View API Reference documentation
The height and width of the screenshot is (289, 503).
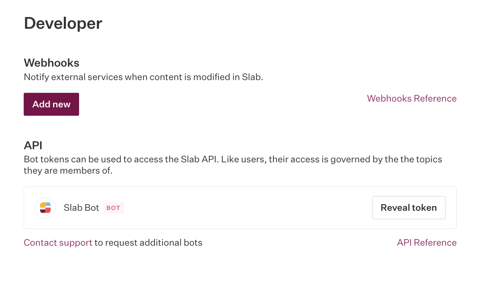(x=426, y=242)
